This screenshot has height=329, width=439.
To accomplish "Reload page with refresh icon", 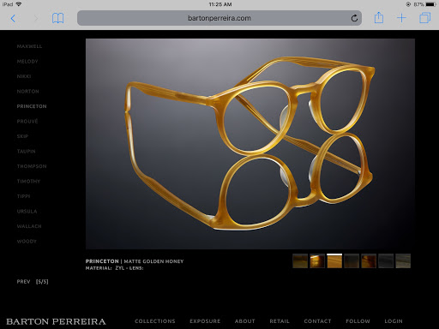I will pos(354,18).
